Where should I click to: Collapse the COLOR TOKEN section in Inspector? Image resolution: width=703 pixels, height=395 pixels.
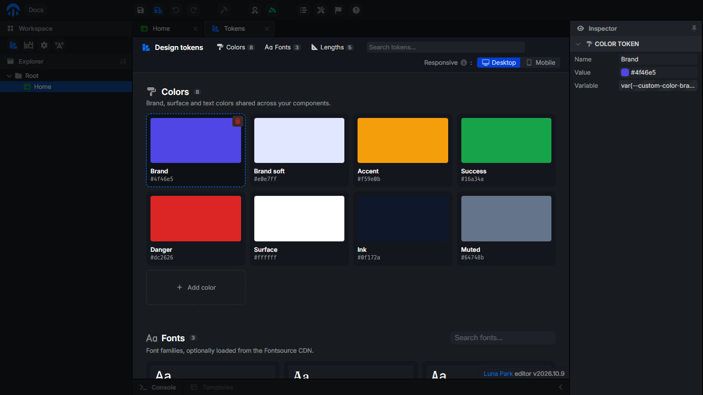[578, 44]
